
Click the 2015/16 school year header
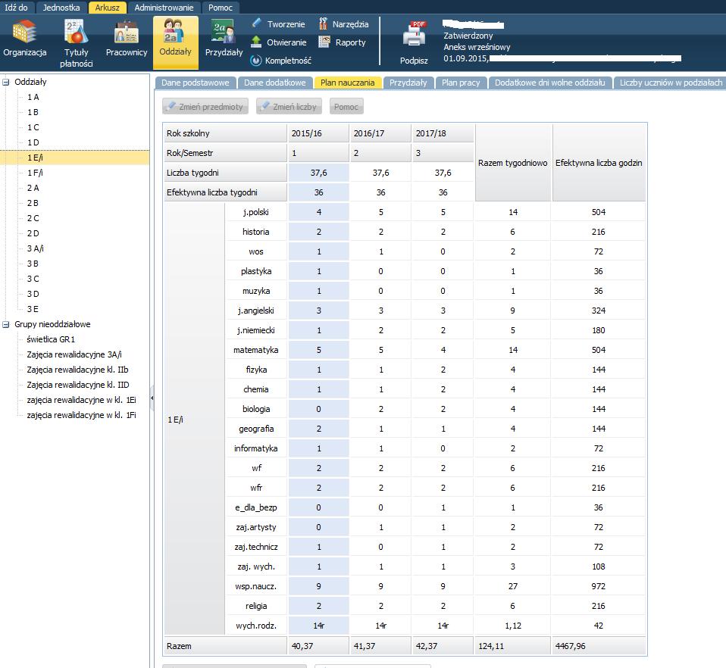[x=318, y=133]
